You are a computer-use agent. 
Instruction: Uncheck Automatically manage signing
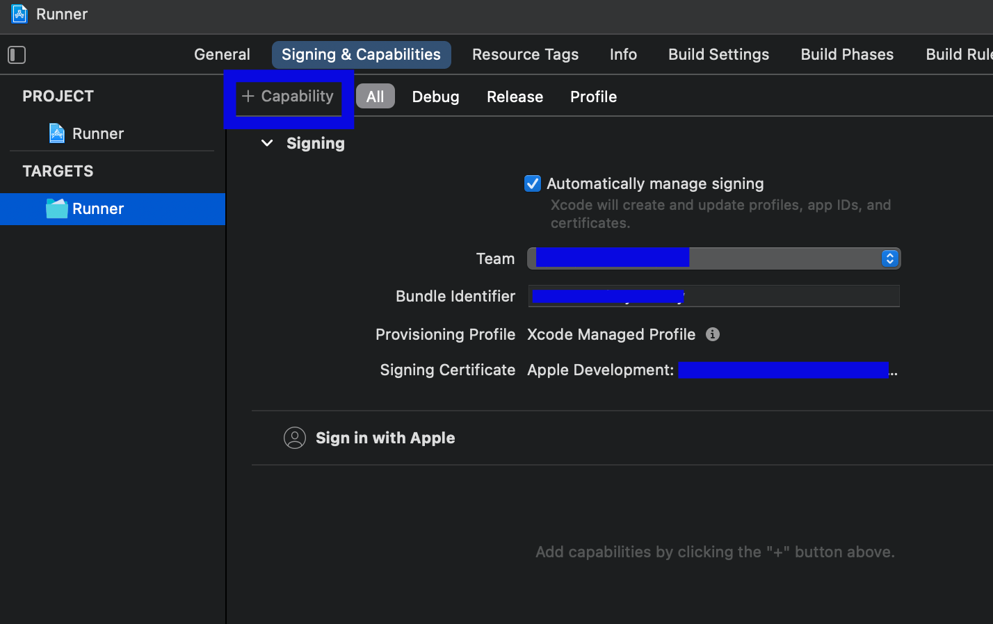tap(533, 183)
